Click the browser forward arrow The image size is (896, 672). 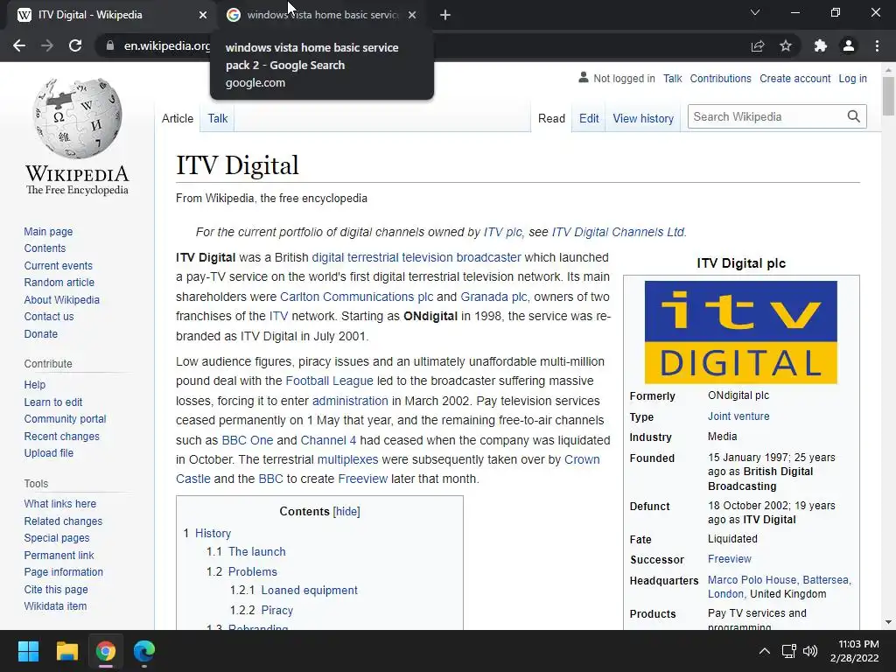pyautogui.click(x=47, y=45)
